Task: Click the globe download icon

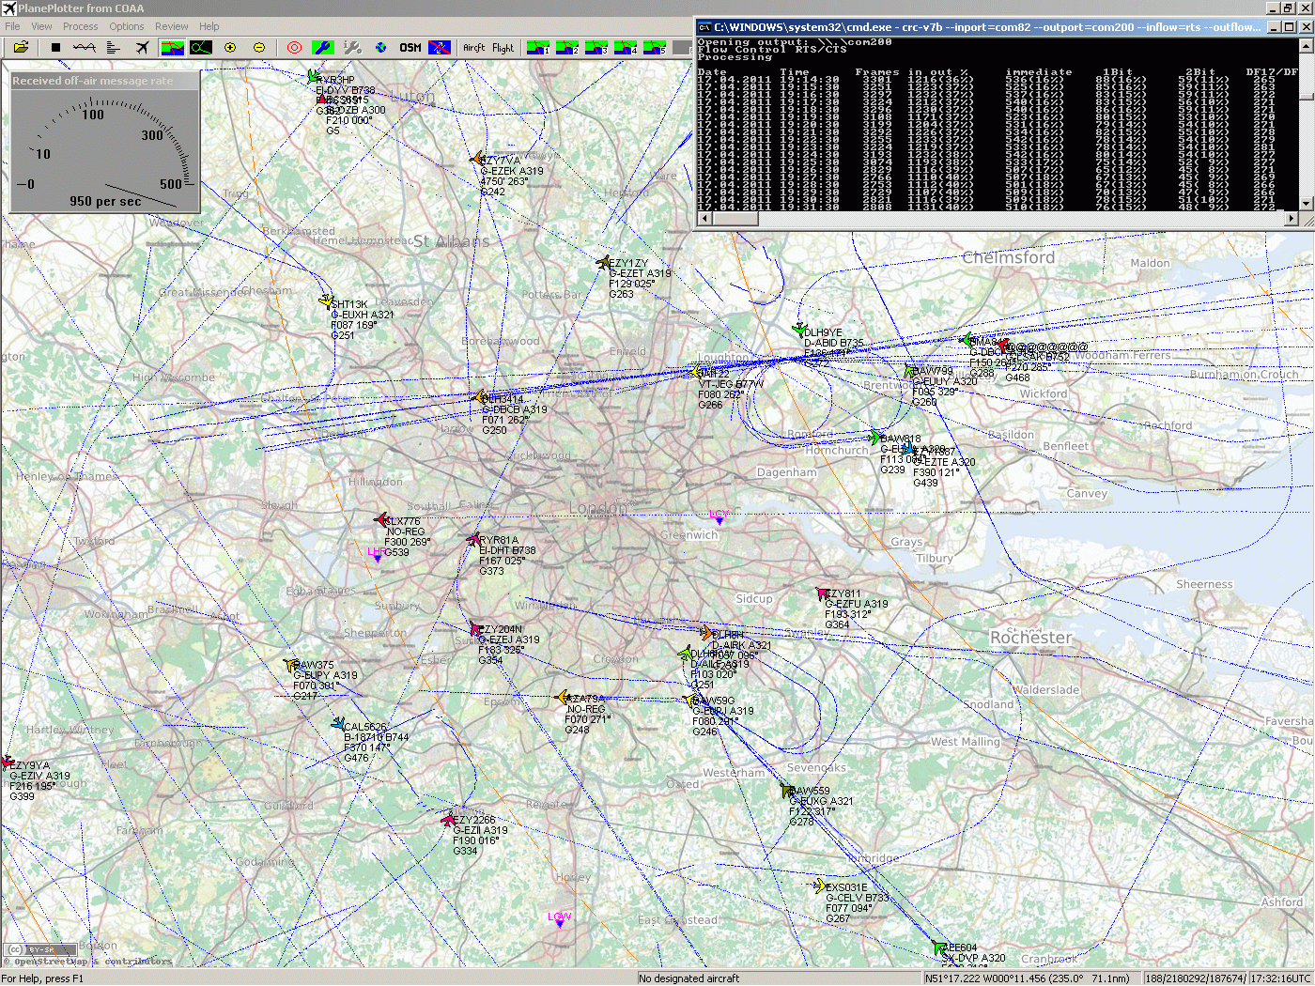Action: [381, 47]
